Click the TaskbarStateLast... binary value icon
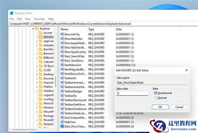This screenshot has height=133, width=198. [62, 113]
